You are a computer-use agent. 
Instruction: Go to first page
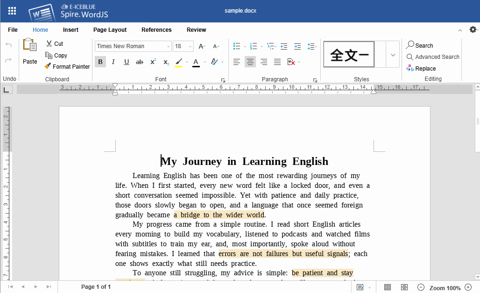[10, 287]
